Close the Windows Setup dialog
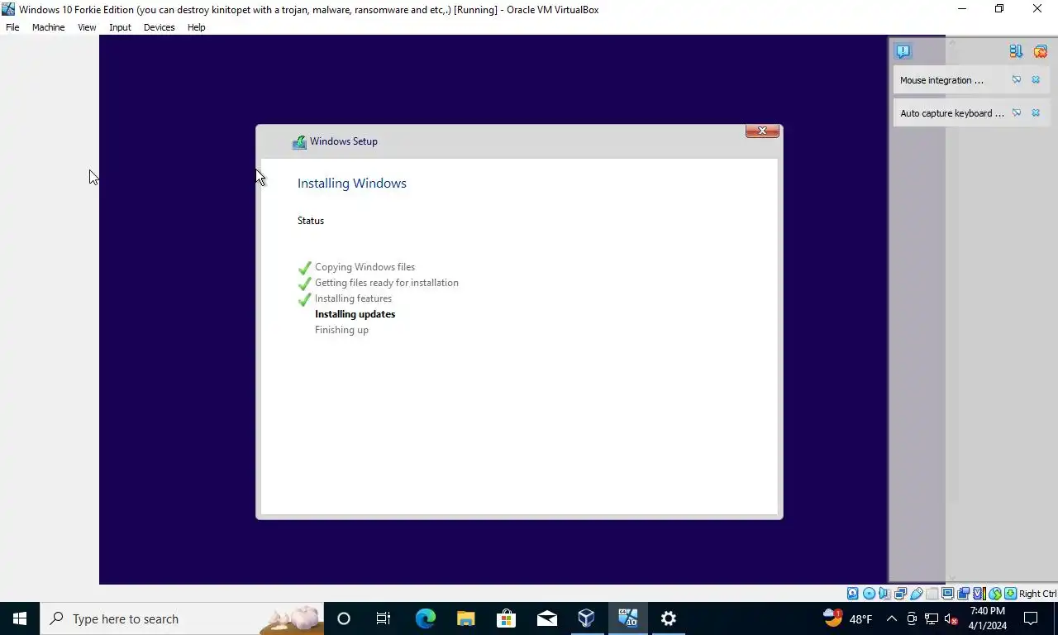1058x635 pixels. click(762, 131)
